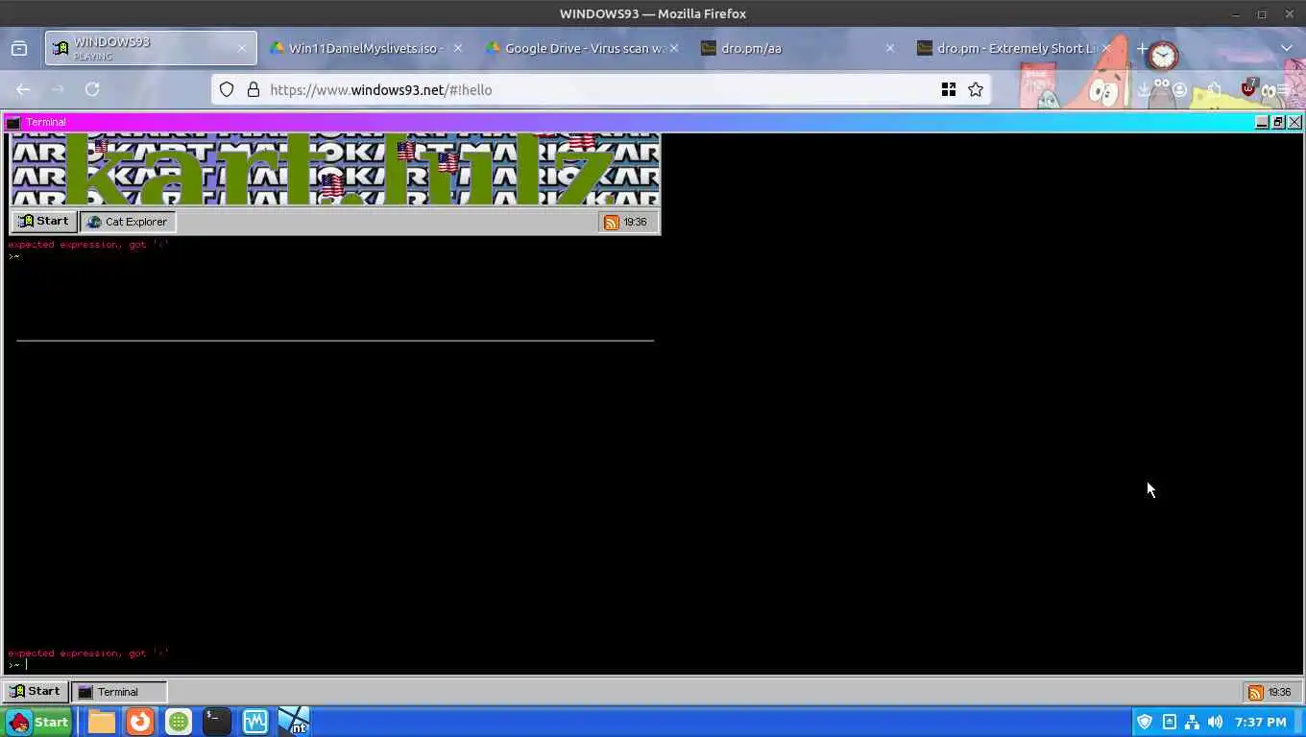Launch the orange Firefox-style browser icon in the OS taskbar
Image resolution: width=1306 pixels, height=737 pixels.
[140, 722]
